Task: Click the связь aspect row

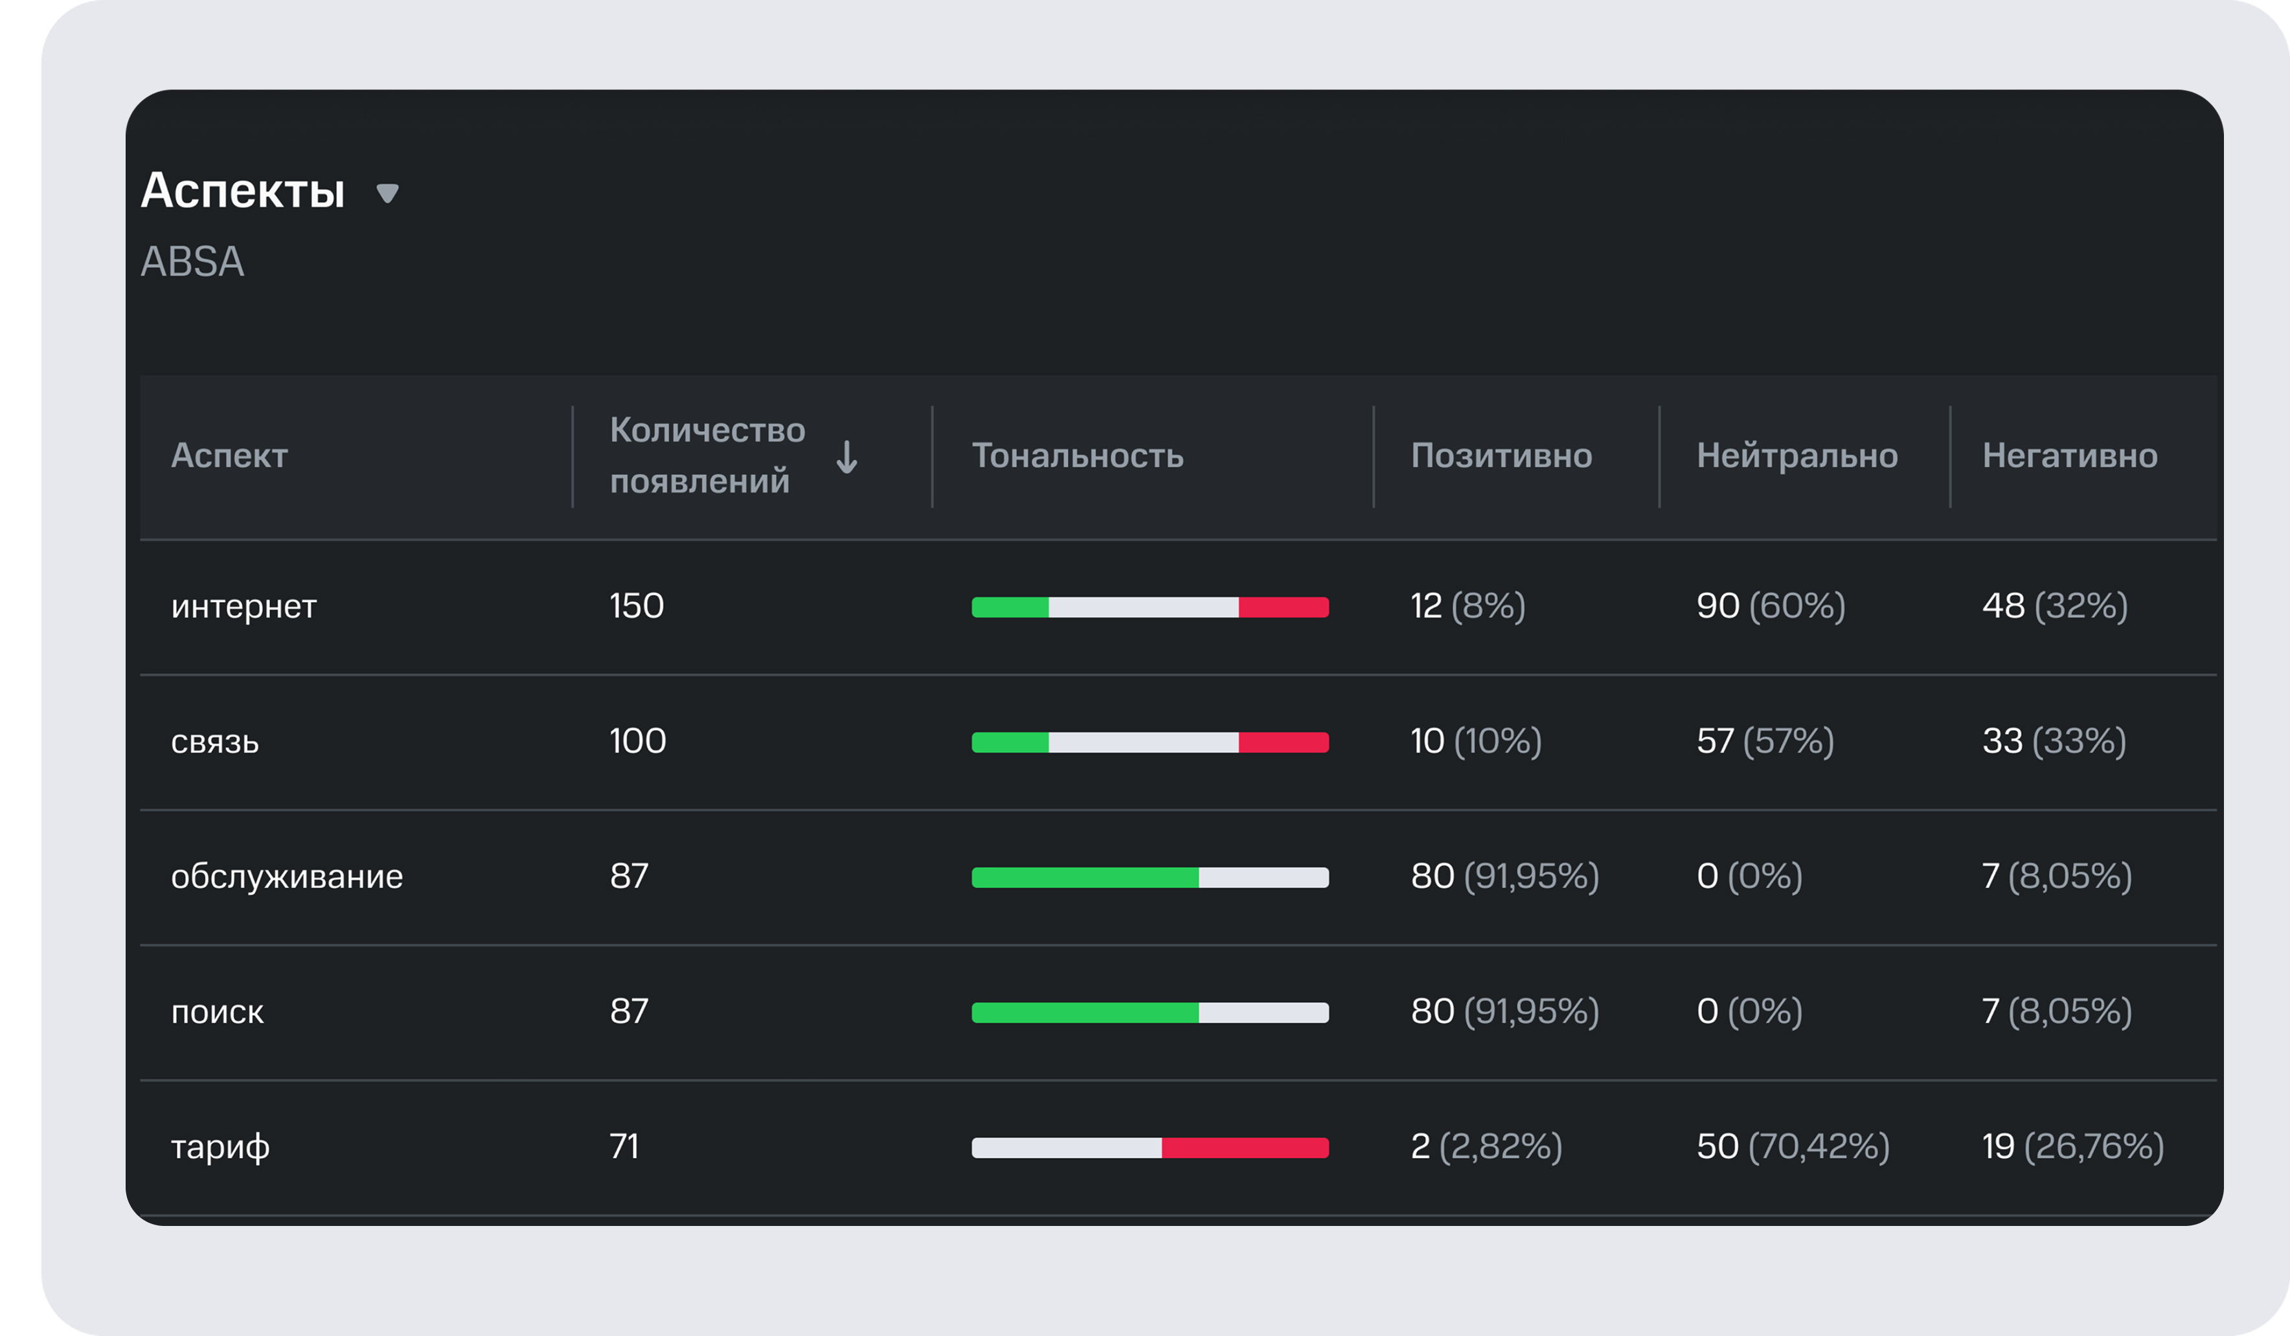Action: pyautogui.click(x=216, y=742)
